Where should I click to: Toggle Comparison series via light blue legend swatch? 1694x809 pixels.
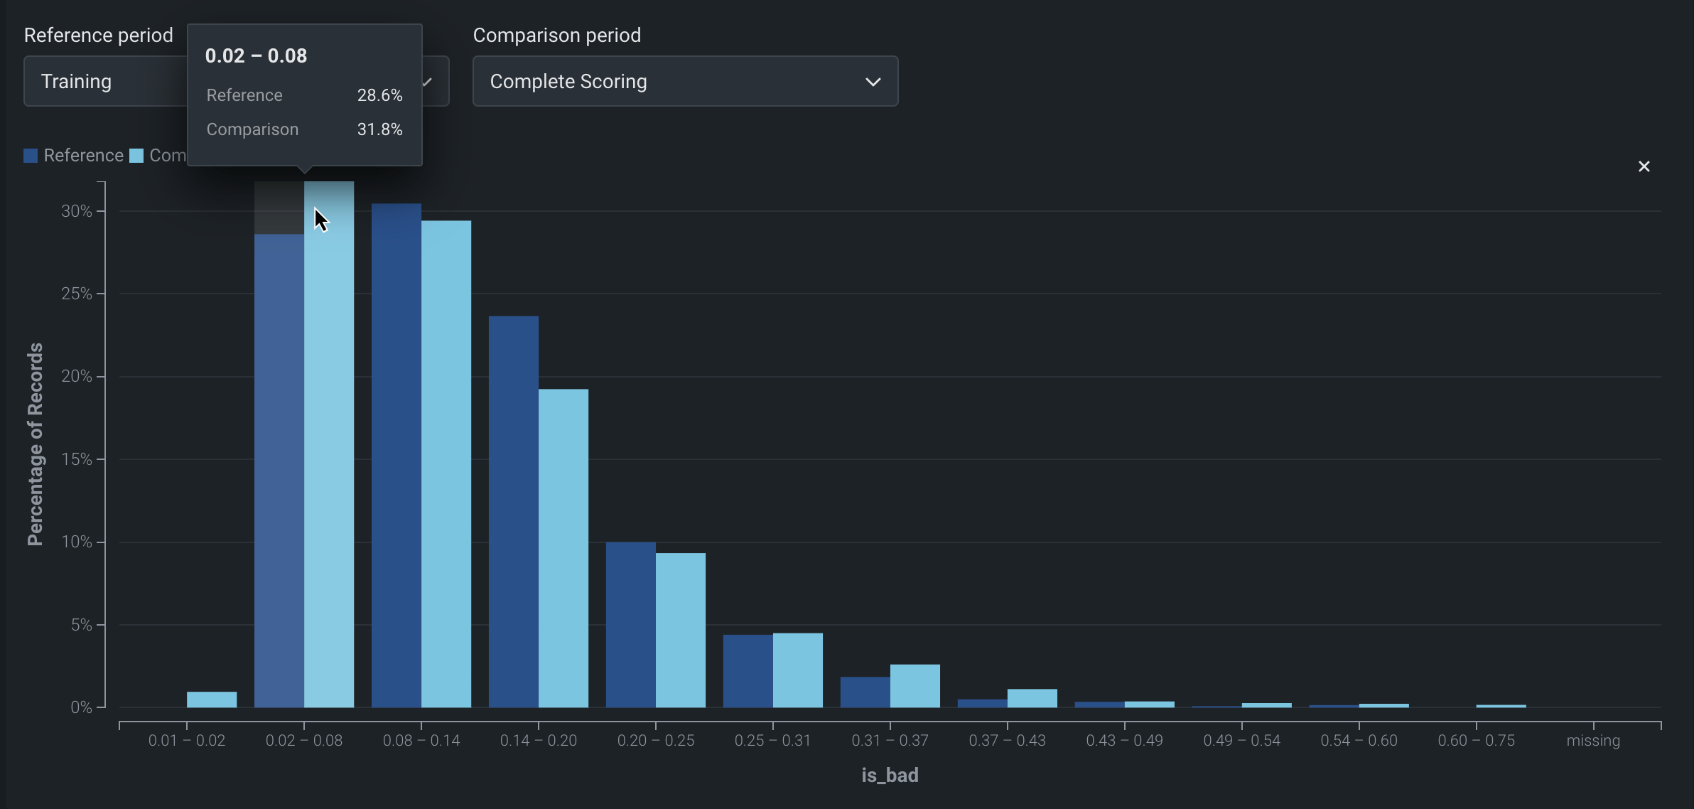[136, 156]
